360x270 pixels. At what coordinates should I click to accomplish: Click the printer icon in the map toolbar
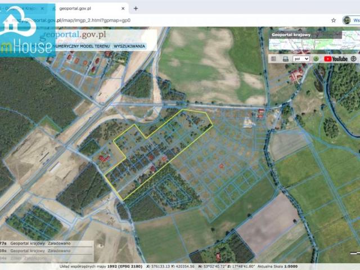click(x=285, y=58)
